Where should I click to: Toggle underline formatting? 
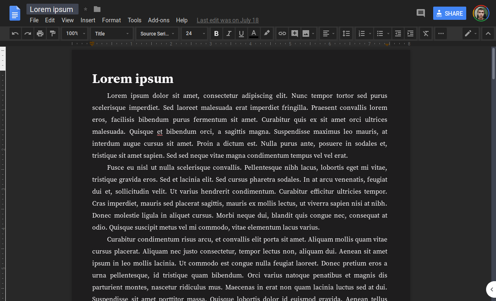241,33
